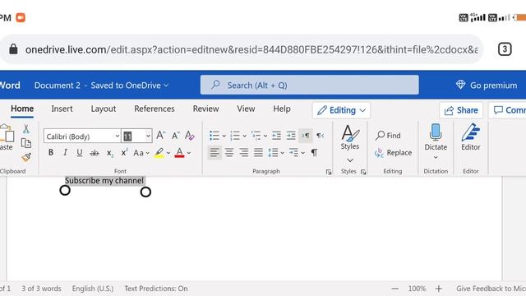Open the Help tab
The height and width of the screenshot is (296, 526).
(x=282, y=109)
